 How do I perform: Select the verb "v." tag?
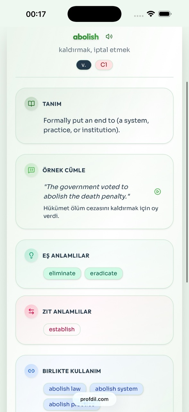(84, 65)
